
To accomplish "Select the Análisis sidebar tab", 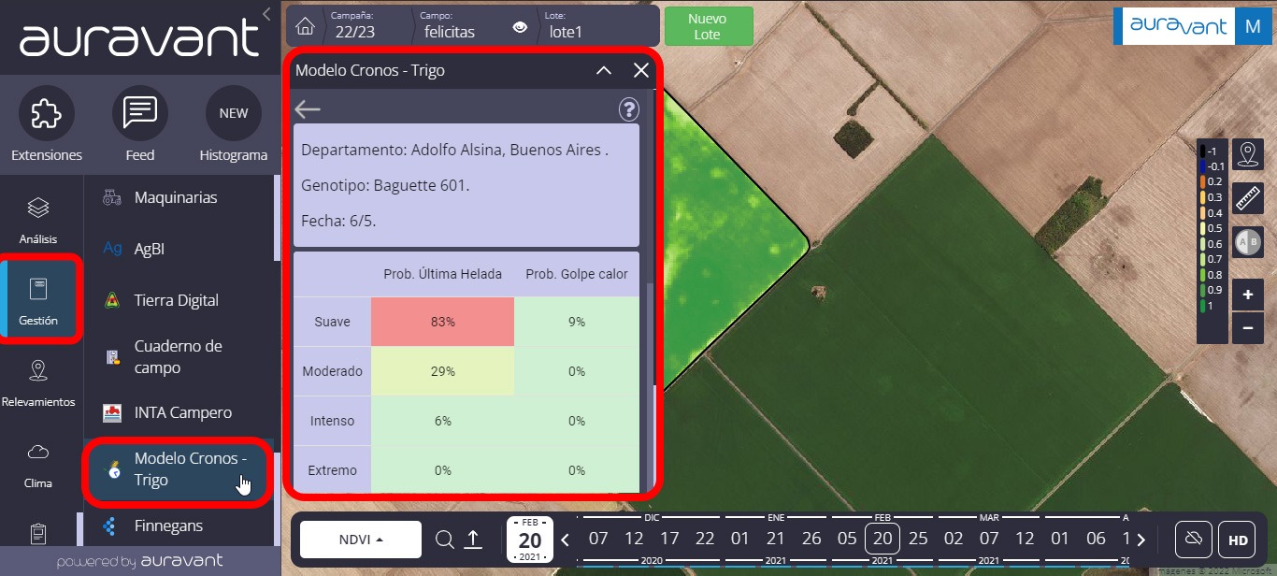I will tap(37, 221).
